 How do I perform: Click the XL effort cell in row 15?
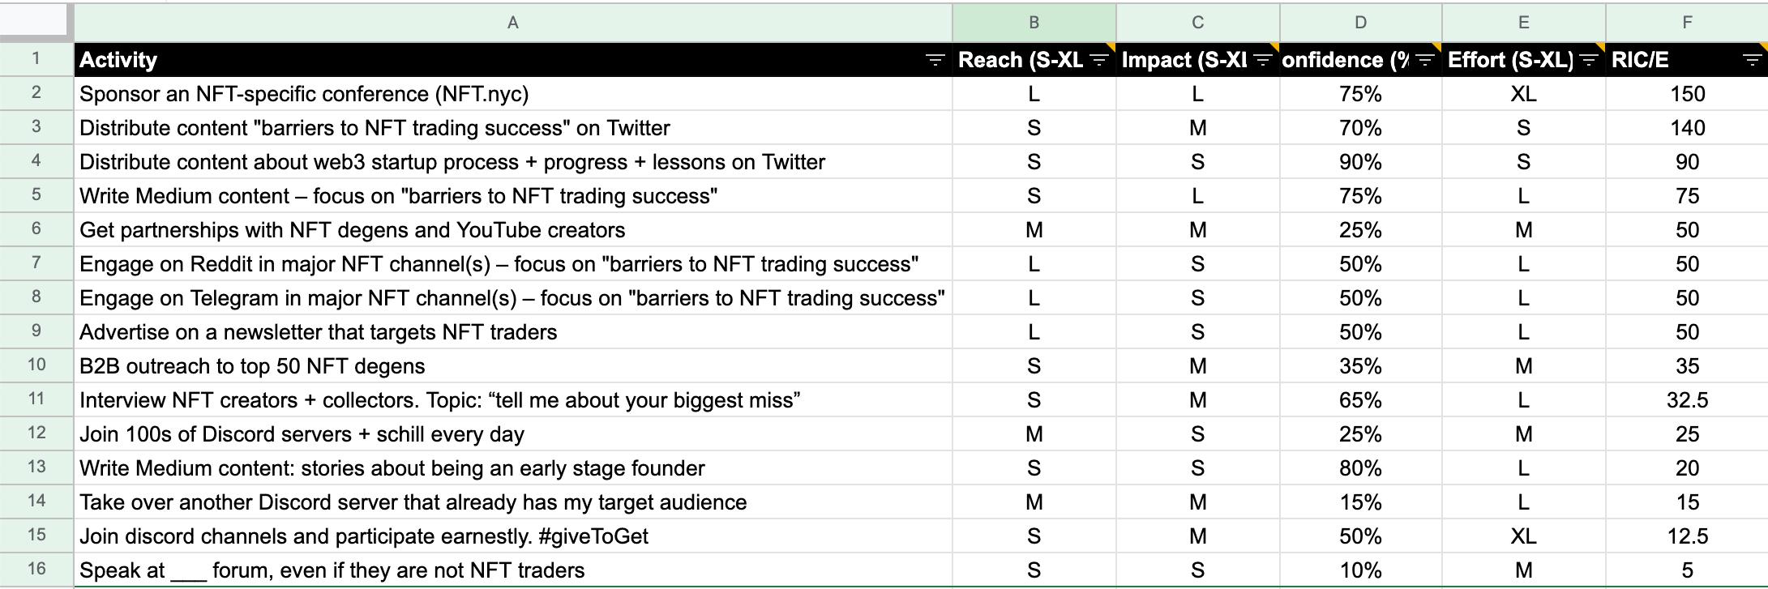click(1523, 536)
